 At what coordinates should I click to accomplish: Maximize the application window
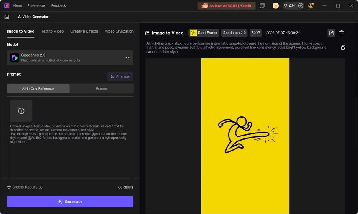(337, 5)
